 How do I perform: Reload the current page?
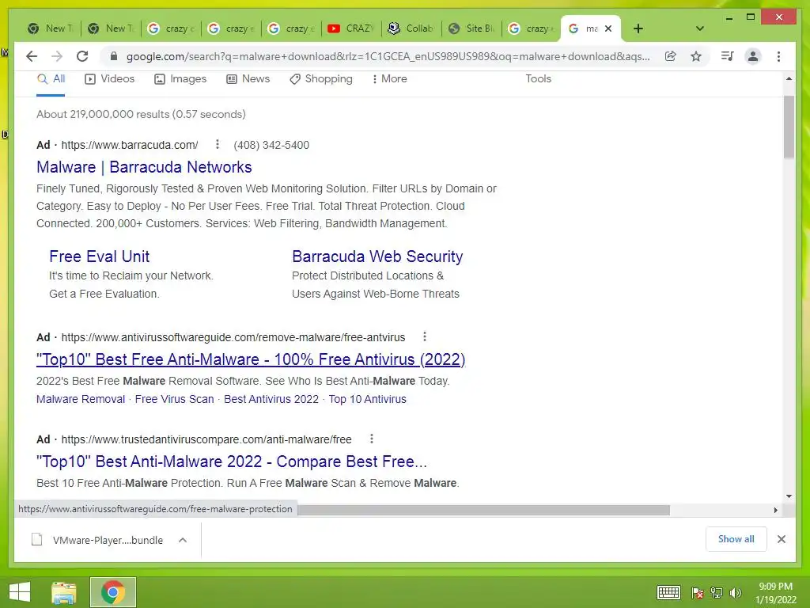tap(82, 56)
